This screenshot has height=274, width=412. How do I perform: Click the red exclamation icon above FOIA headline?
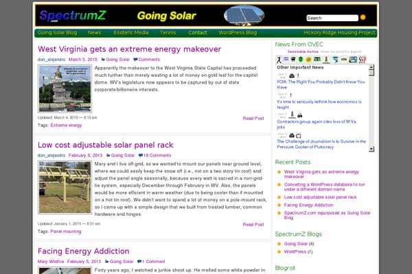pyautogui.click(x=298, y=75)
